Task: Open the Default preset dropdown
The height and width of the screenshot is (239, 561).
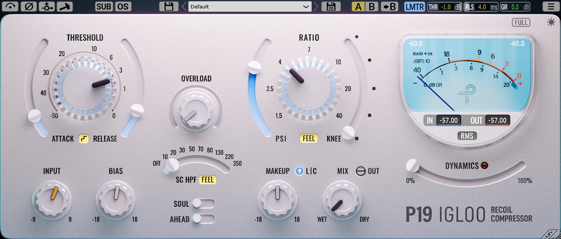Action: pyautogui.click(x=250, y=6)
